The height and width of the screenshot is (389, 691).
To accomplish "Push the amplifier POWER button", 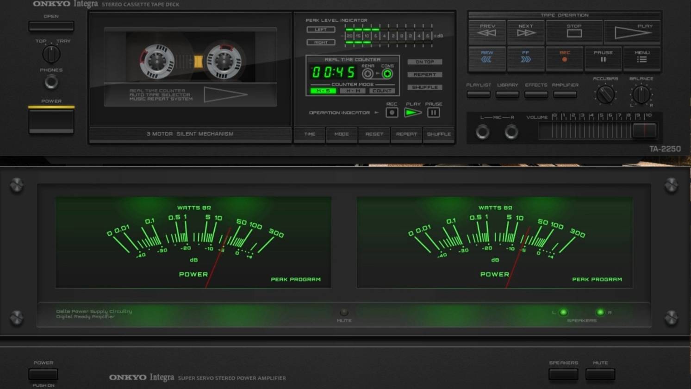I will 44,374.
